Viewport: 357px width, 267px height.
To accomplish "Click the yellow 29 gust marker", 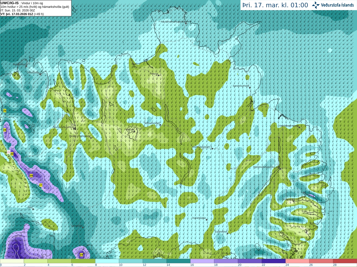I will pos(81,255).
